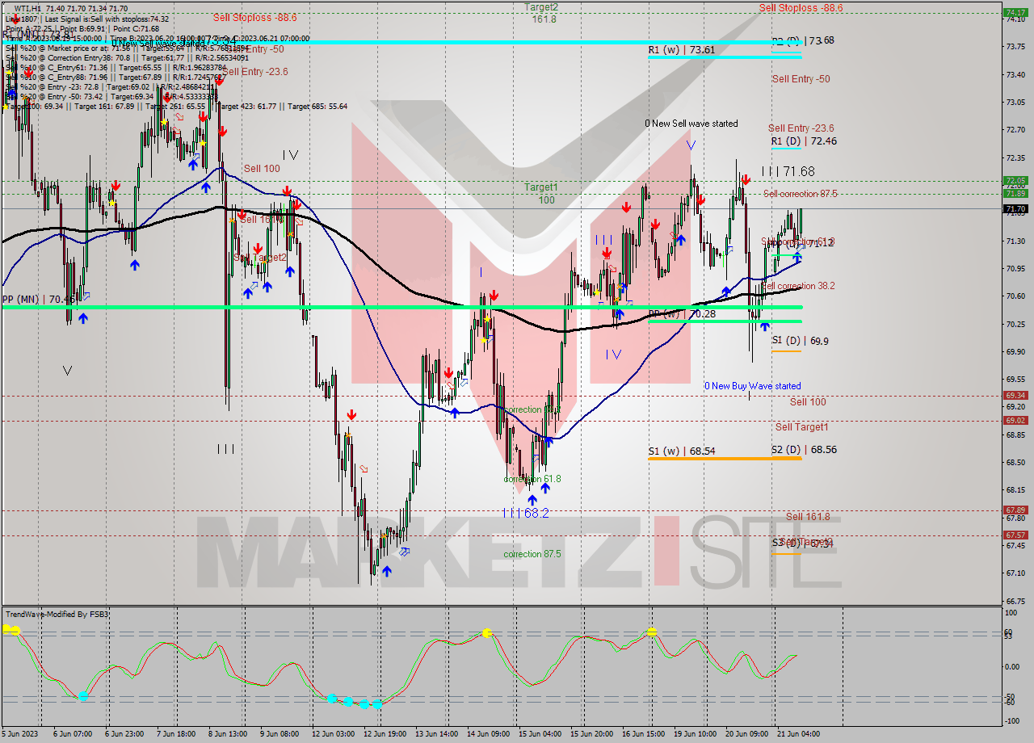The image size is (1034, 743).
Task: Click the green 74.17 price tag
Action: 1015,13
